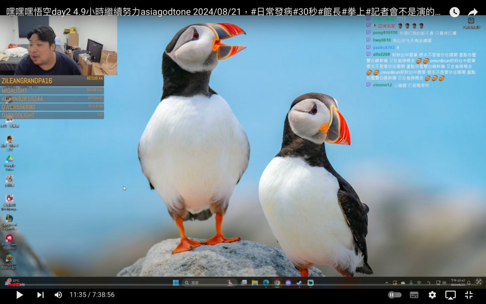Click chat username vinnnn12
Screen dimensions: 486x304
tap(382, 85)
